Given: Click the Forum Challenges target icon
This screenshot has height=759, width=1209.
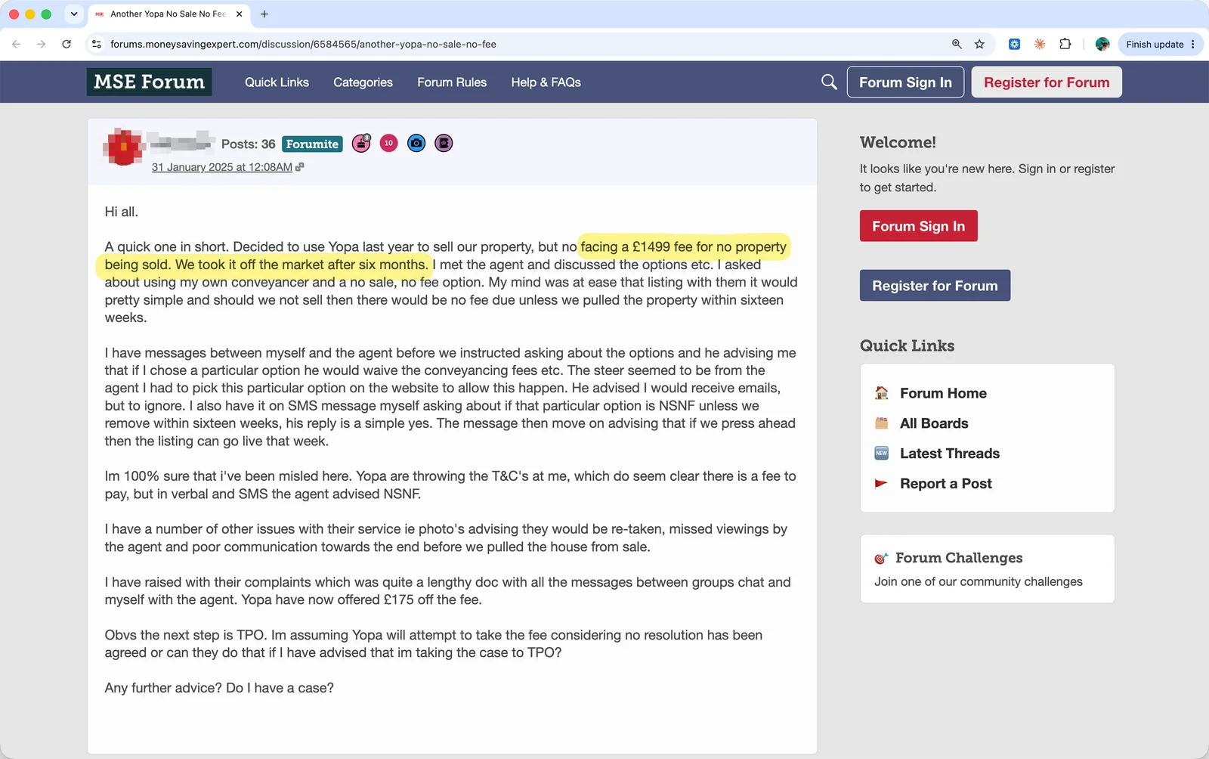Looking at the screenshot, I should pos(881,558).
